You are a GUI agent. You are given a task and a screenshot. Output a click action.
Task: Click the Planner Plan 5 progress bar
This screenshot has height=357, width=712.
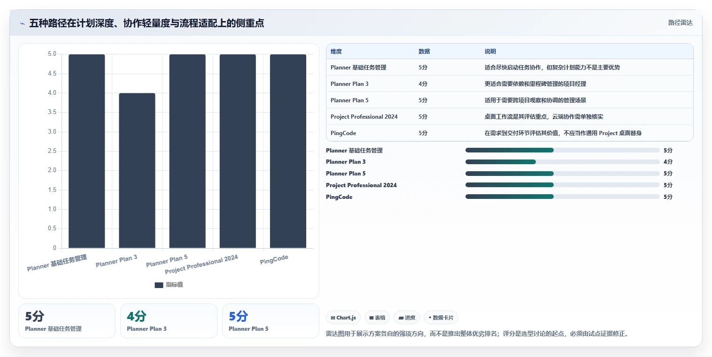pyautogui.click(x=563, y=174)
